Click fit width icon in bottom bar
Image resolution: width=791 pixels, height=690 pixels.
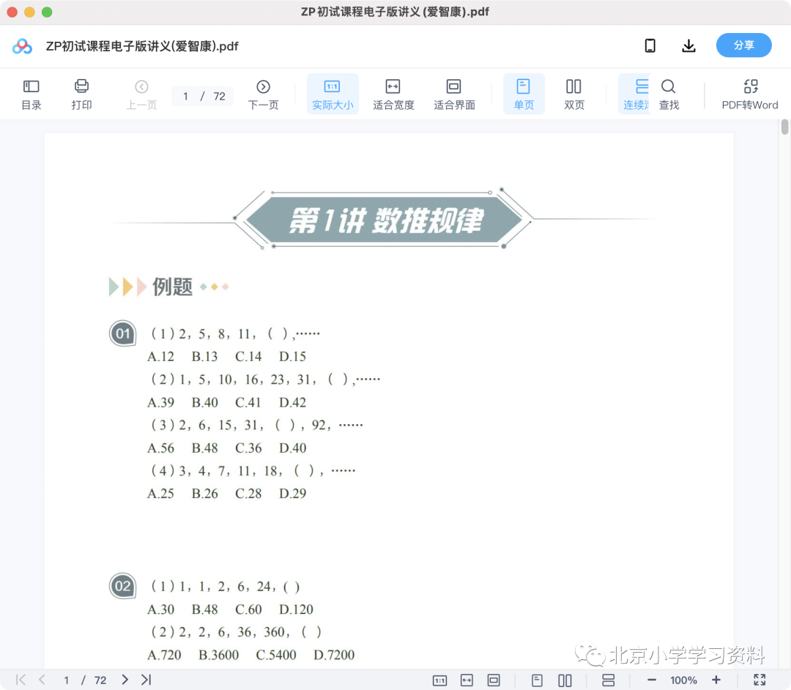point(467,680)
